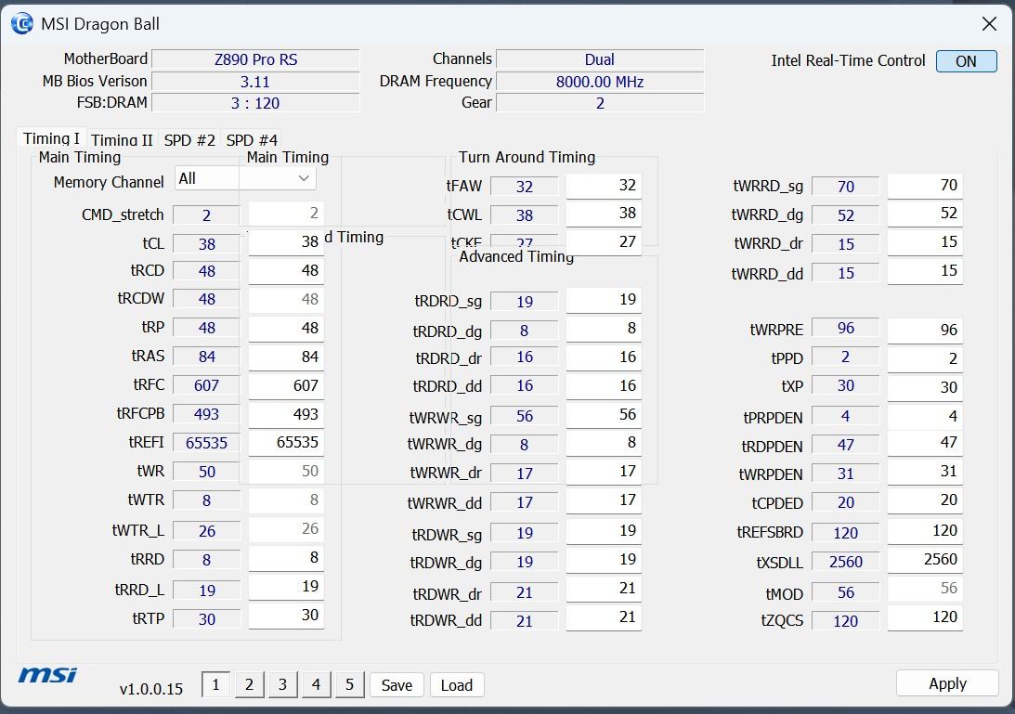This screenshot has height=714, width=1015.
Task: Edit the tRDWR_dd input field
Action: click(604, 617)
